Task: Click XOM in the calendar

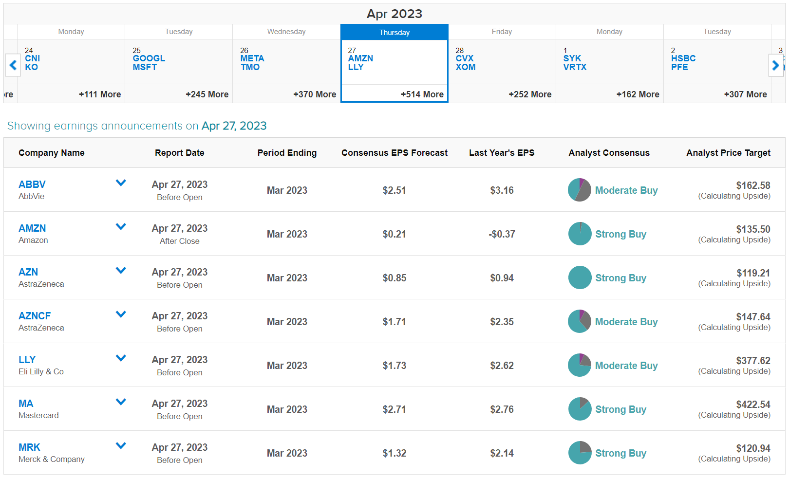Action: 466,67
